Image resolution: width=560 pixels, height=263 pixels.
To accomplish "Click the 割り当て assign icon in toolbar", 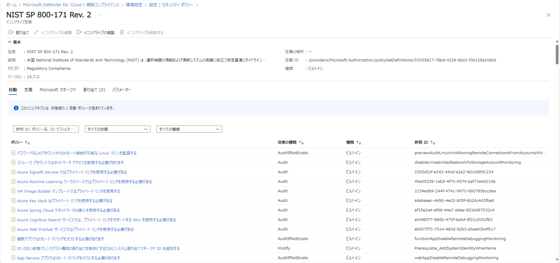I will point(11,32).
